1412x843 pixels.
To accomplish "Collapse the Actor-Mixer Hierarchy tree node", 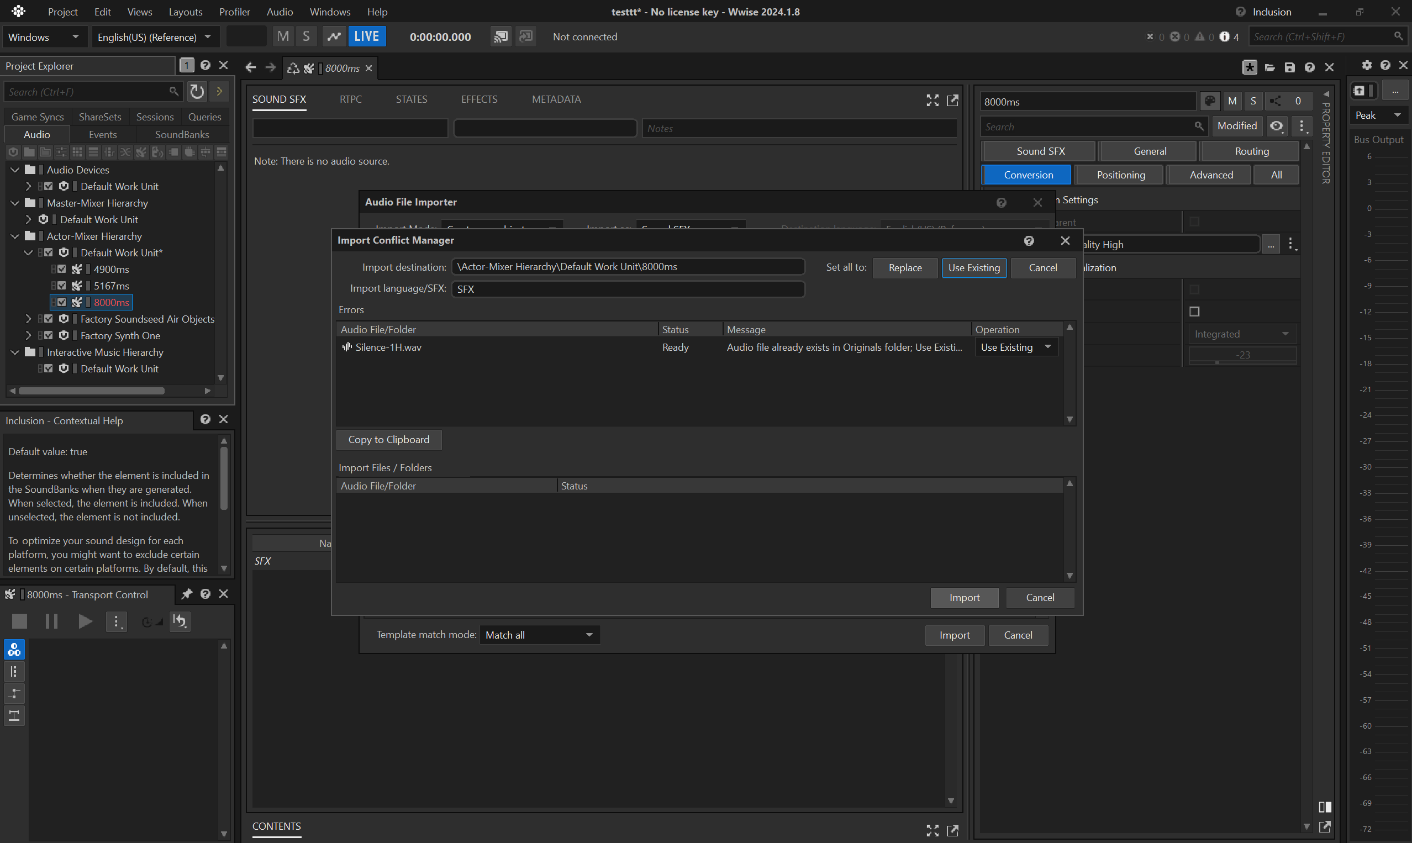I will coord(15,236).
